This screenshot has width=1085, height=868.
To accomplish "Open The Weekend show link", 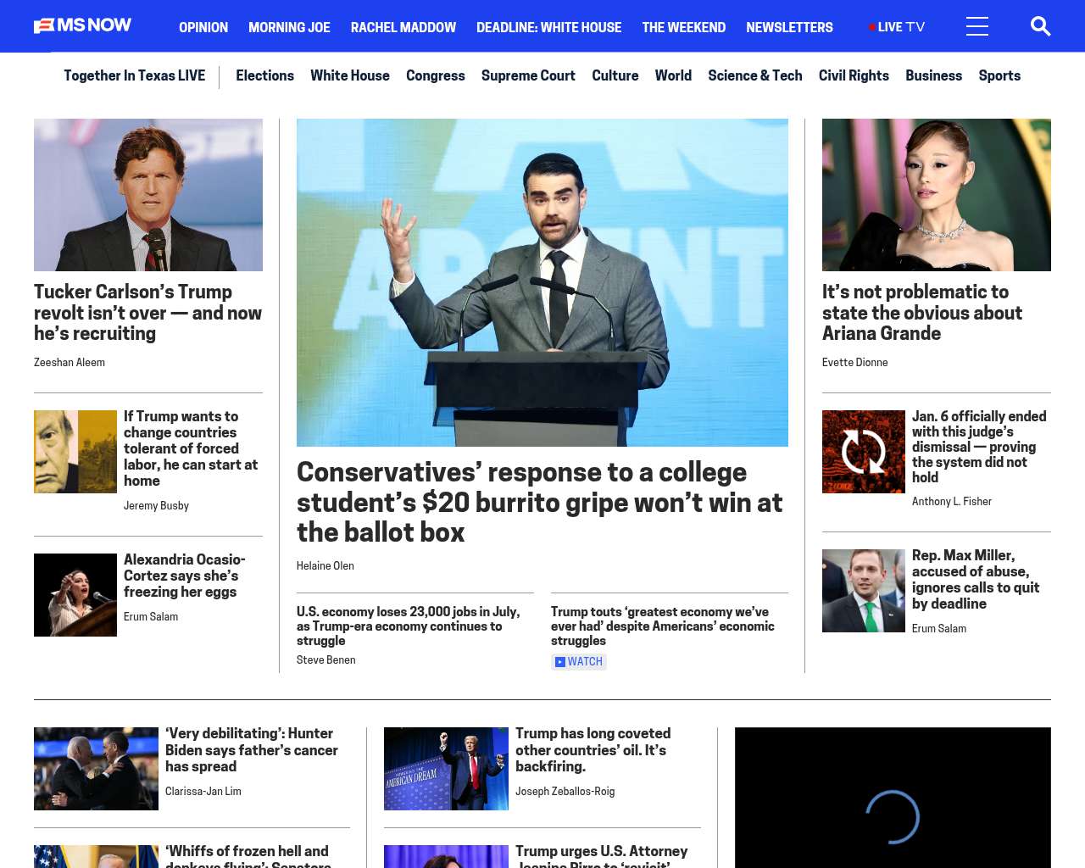I will pyautogui.click(x=684, y=27).
